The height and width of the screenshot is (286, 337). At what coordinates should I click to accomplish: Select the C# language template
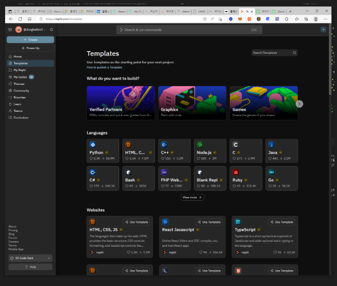click(x=103, y=178)
